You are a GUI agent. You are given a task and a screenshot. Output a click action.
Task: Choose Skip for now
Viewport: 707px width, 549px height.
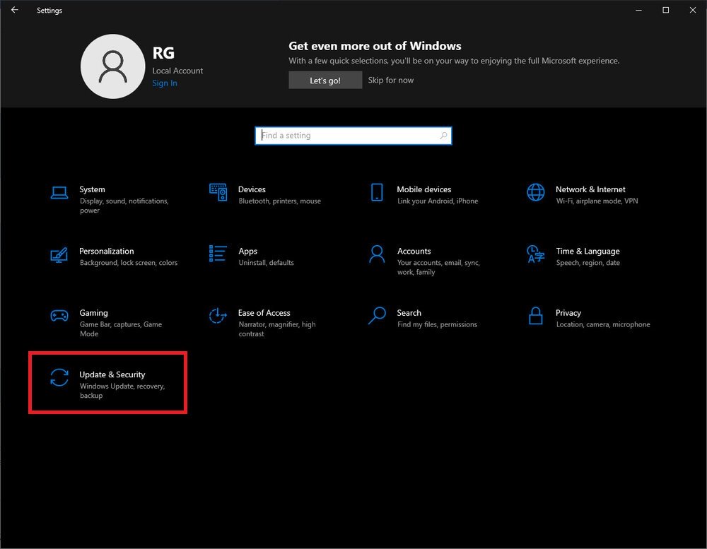click(390, 81)
